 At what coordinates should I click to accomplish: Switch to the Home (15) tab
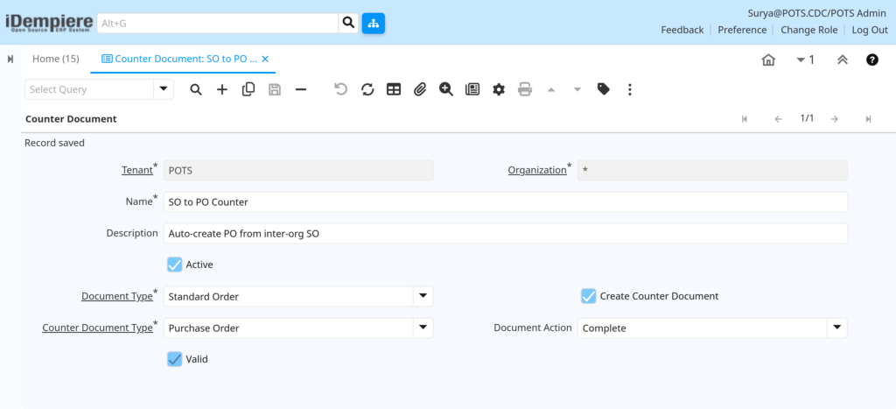pyautogui.click(x=55, y=59)
